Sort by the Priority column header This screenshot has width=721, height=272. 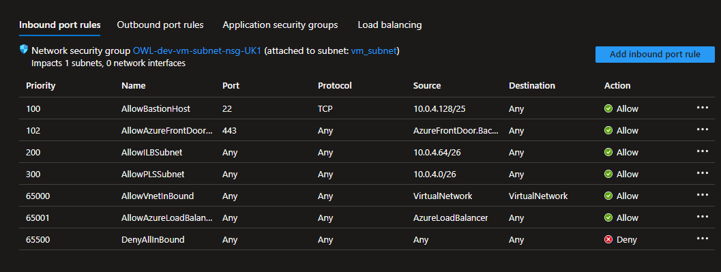click(40, 85)
